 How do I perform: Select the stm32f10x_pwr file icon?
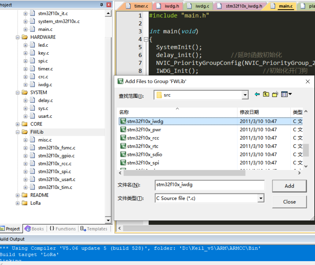click(x=123, y=129)
